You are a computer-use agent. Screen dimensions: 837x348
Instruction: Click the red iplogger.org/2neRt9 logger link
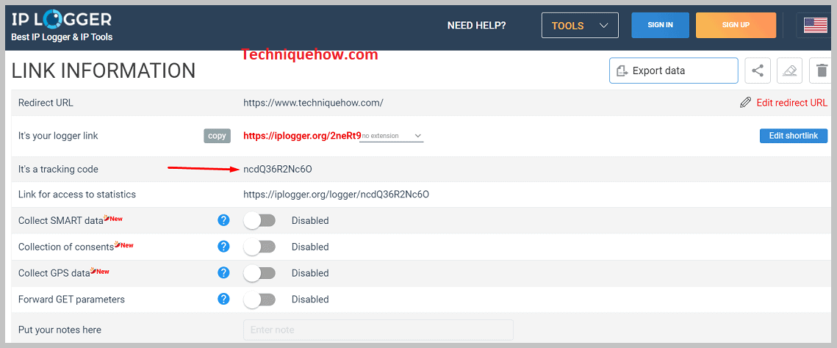coord(302,135)
